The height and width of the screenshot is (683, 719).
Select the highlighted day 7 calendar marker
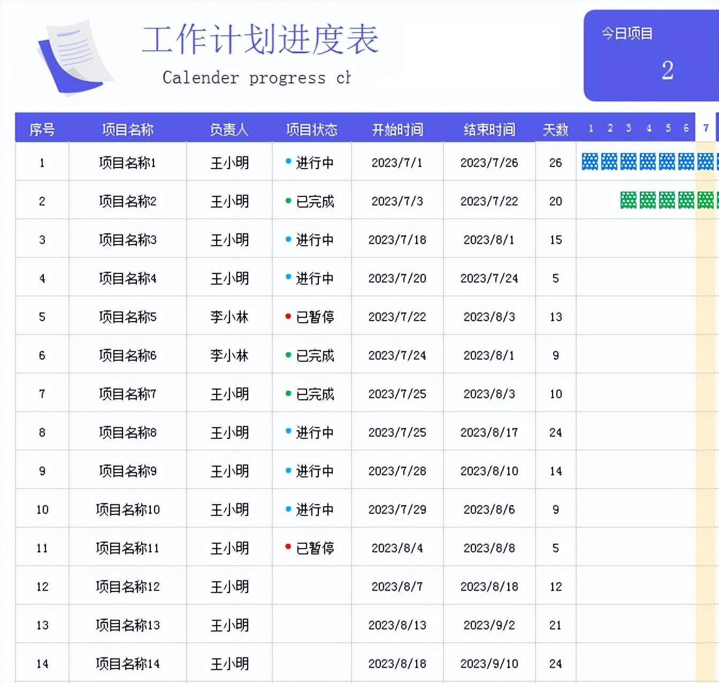click(706, 128)
